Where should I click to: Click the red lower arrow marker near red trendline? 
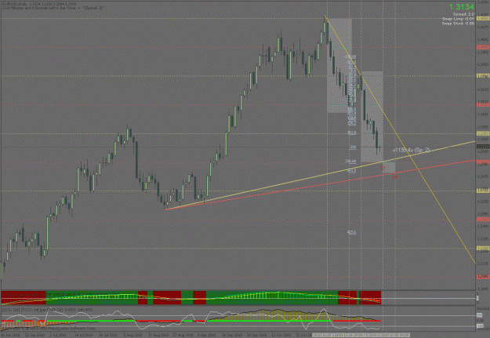click(395, 177)
